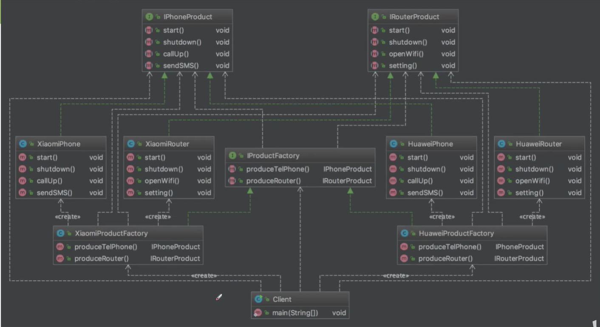Screen dimensions: 600x327
Task: Click method icon of HuaweiRouter openWifi()
Action: coord(501,181)
